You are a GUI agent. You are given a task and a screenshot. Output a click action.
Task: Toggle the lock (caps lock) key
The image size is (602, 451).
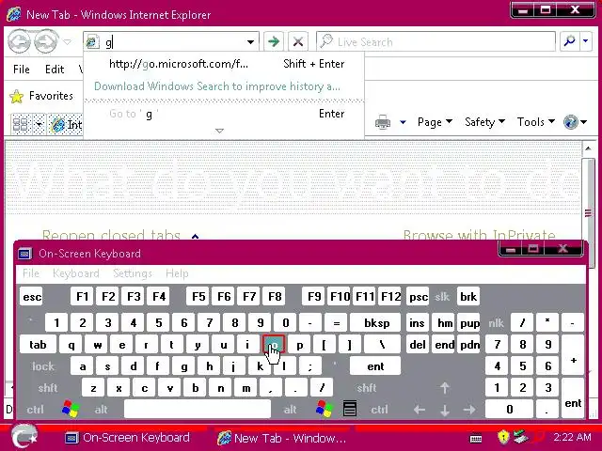pyautogui.click(x=43, y=366)
